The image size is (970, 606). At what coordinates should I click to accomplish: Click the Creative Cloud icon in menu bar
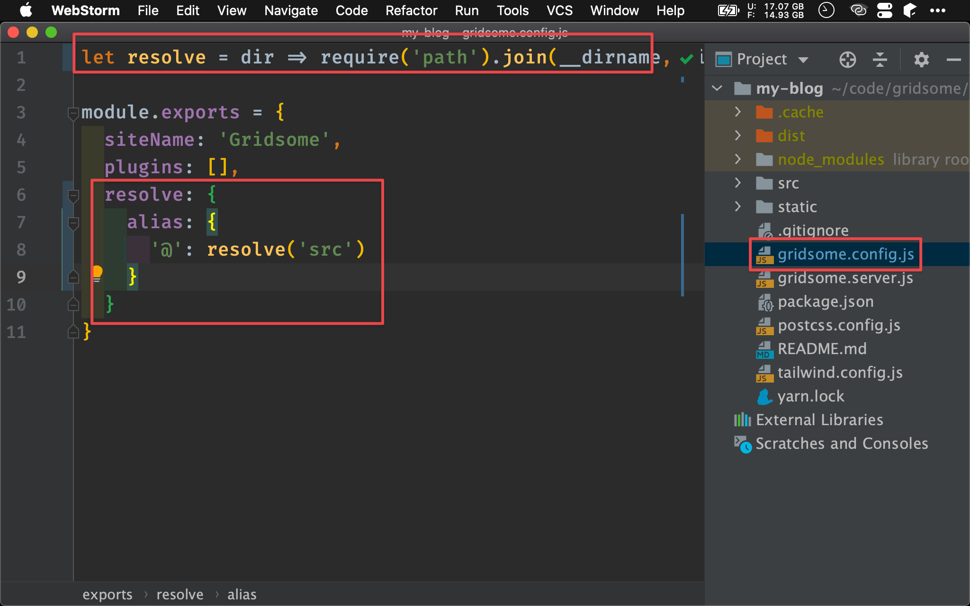point(858,10)
